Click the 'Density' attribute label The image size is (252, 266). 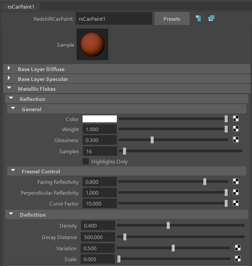(68, 226)
